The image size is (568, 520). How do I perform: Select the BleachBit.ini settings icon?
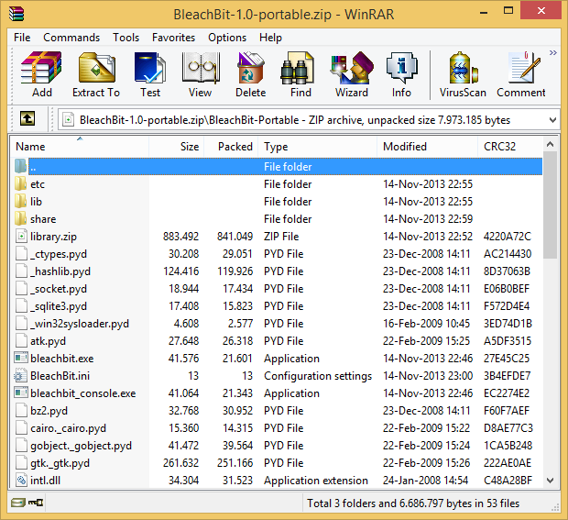(x=20, y=375)
